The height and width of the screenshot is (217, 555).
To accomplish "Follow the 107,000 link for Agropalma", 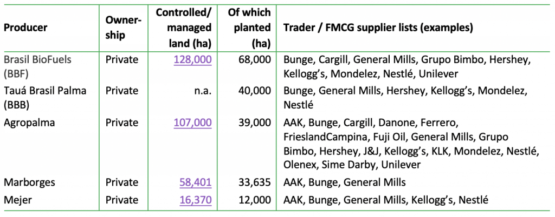I will [192, 123].
